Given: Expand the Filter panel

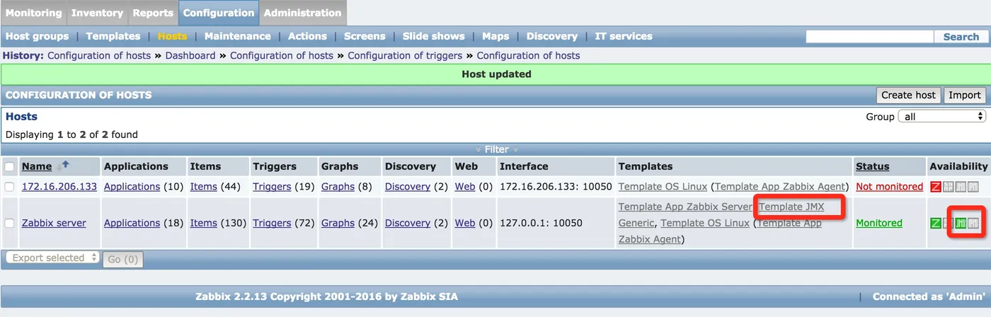Looking at the screenshot, I should pyautogui.click(x=496, y=149).
